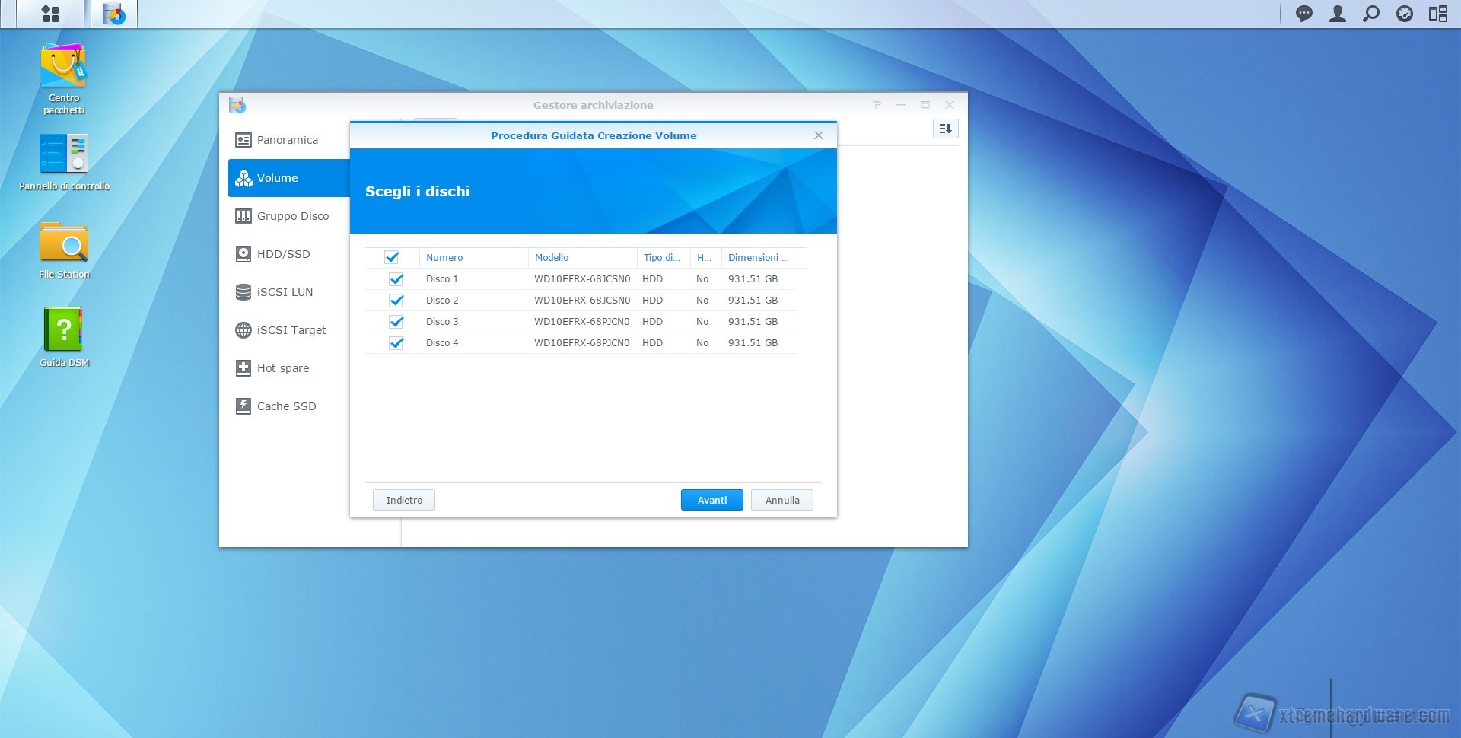Launch Pannello di controllo from desktop

tap(64, 154)
